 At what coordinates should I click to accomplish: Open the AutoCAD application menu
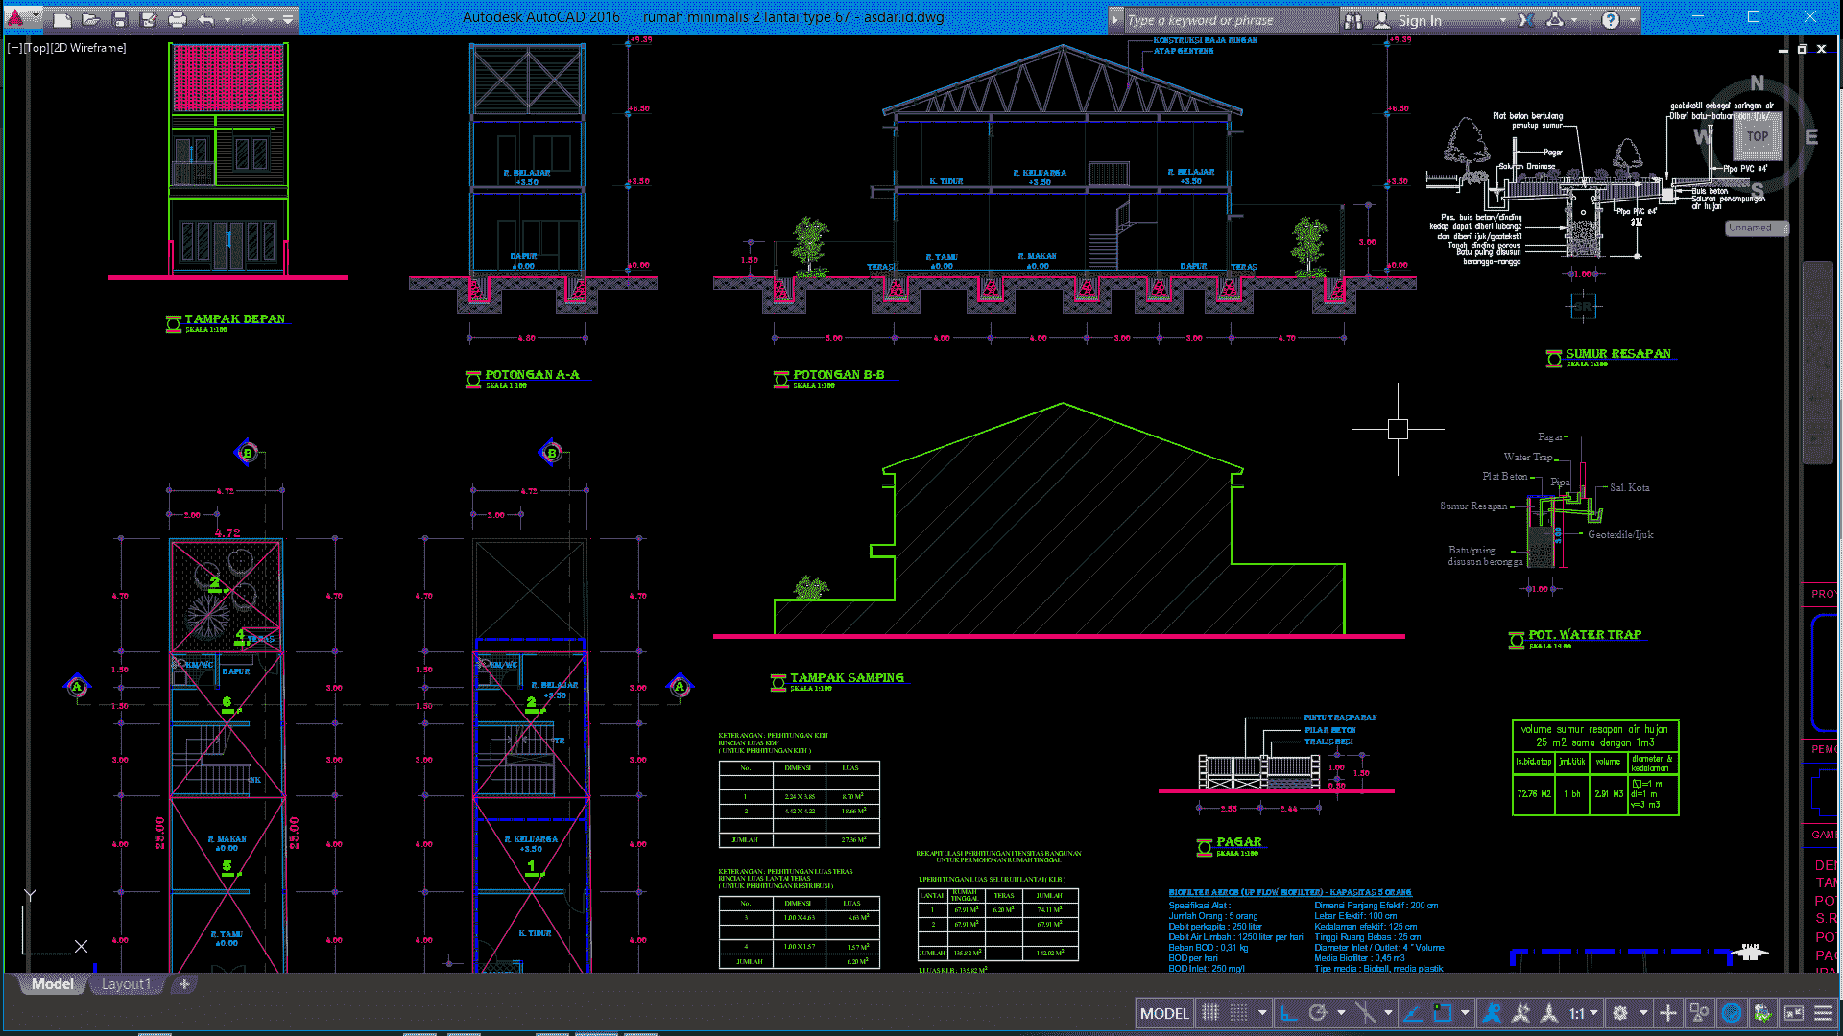[21, 17]
